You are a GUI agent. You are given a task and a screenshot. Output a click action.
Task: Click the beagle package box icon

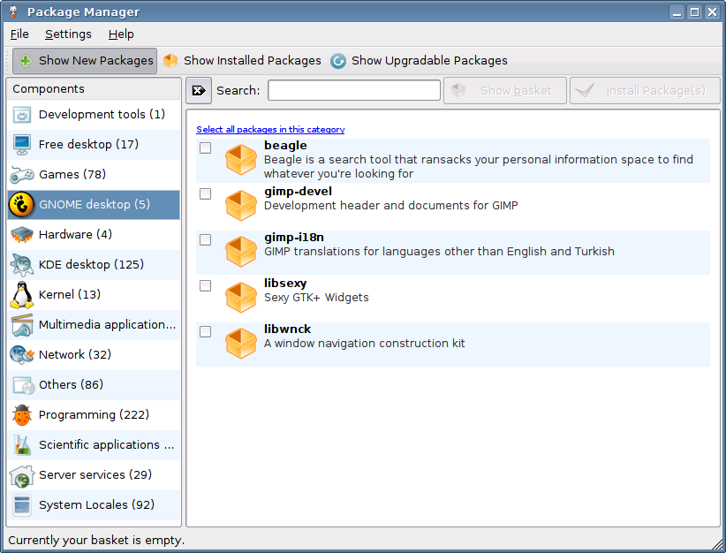pos(241,160)
